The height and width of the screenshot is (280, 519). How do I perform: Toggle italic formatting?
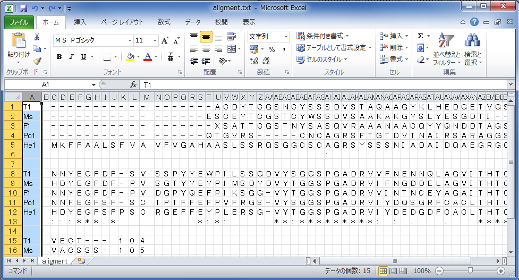(71, 57)
